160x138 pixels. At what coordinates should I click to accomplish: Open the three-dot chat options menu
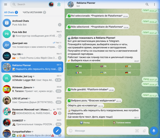click(154, 4)
